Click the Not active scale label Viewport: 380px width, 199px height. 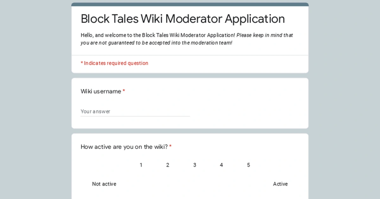click(104, 184)
